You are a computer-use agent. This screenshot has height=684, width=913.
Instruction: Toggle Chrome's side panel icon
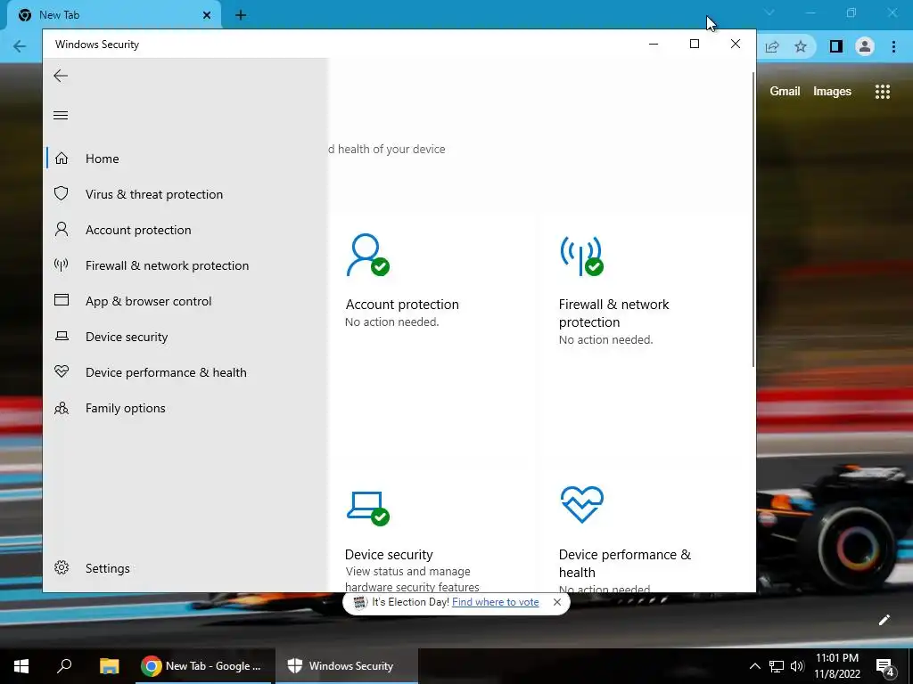tap(835, 46)
